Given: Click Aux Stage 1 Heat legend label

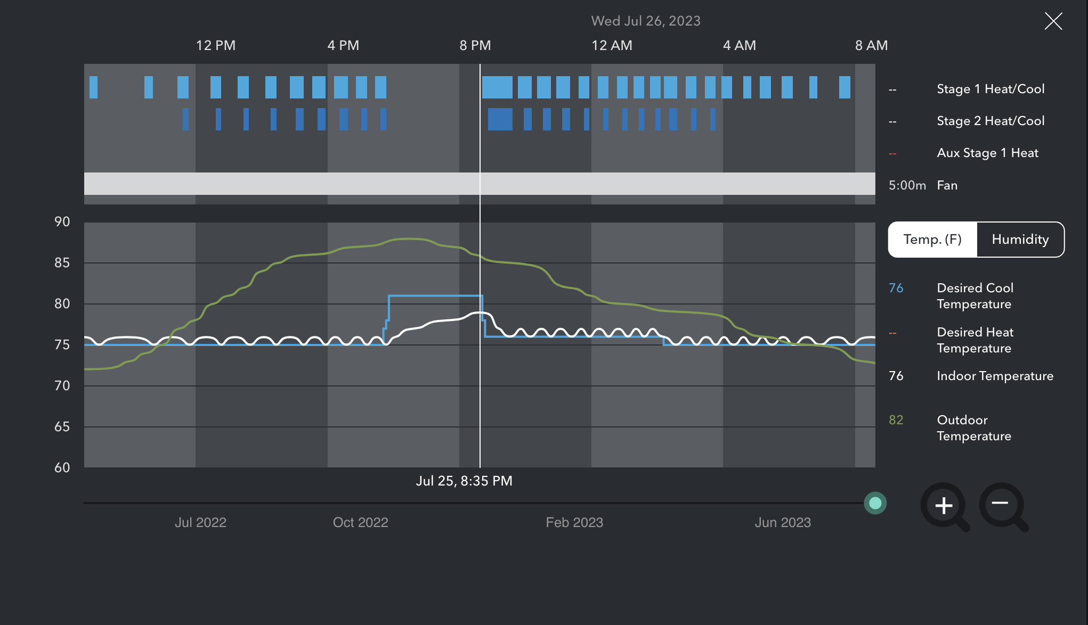Looking at the screenshot, I should pos(987,153).
